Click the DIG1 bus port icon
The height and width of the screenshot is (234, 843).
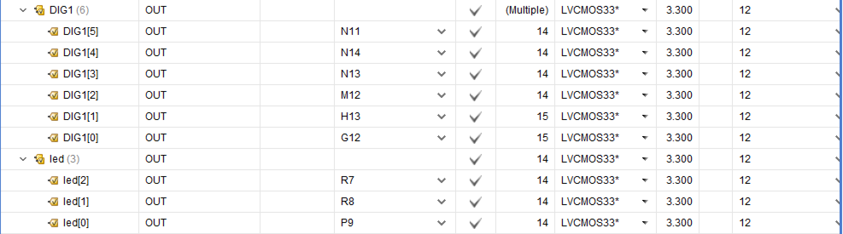point(39,10)
